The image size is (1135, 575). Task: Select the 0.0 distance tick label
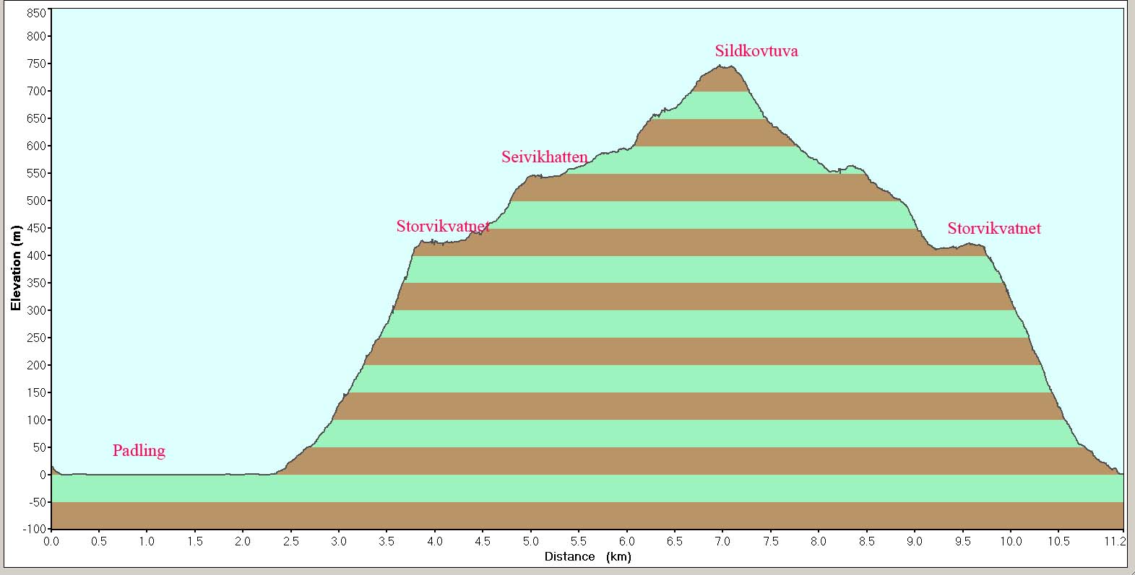pyautogui.click(x=51, y=541)
